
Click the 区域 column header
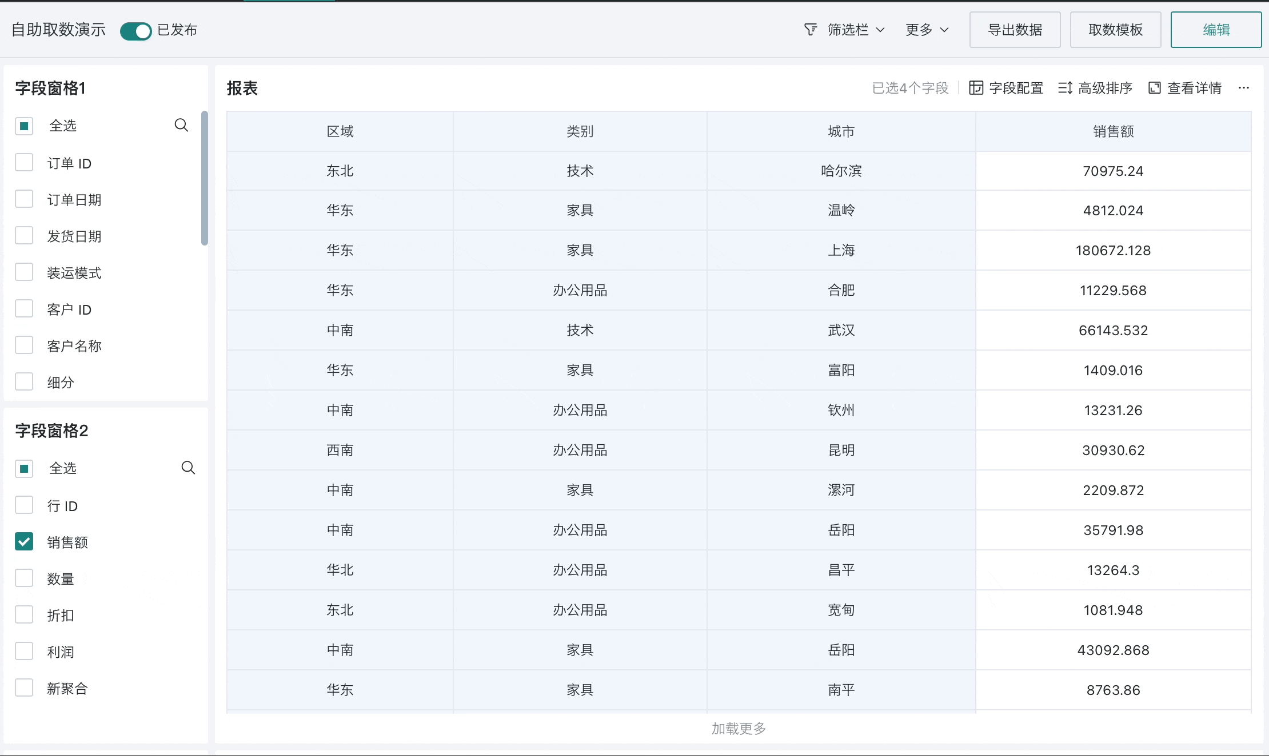340,131
